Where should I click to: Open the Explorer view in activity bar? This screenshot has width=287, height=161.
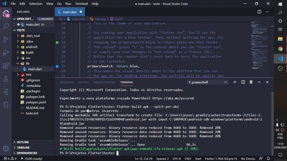pyautogui.click(x=6, y=14)
